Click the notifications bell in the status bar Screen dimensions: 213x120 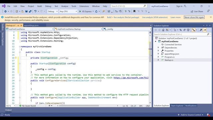[x=208, y=115]
